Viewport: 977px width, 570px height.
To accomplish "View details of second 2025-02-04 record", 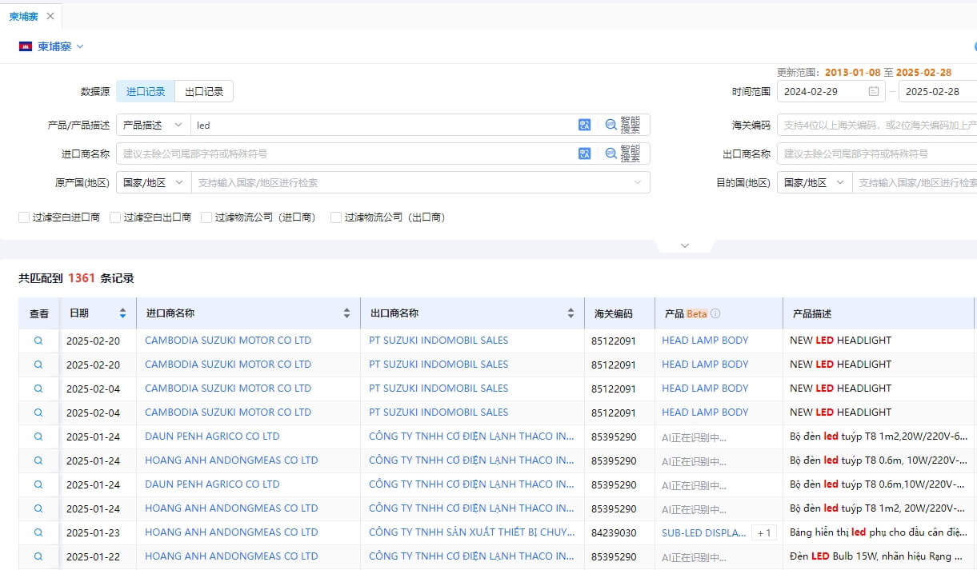I will click(x=38, y=413).
